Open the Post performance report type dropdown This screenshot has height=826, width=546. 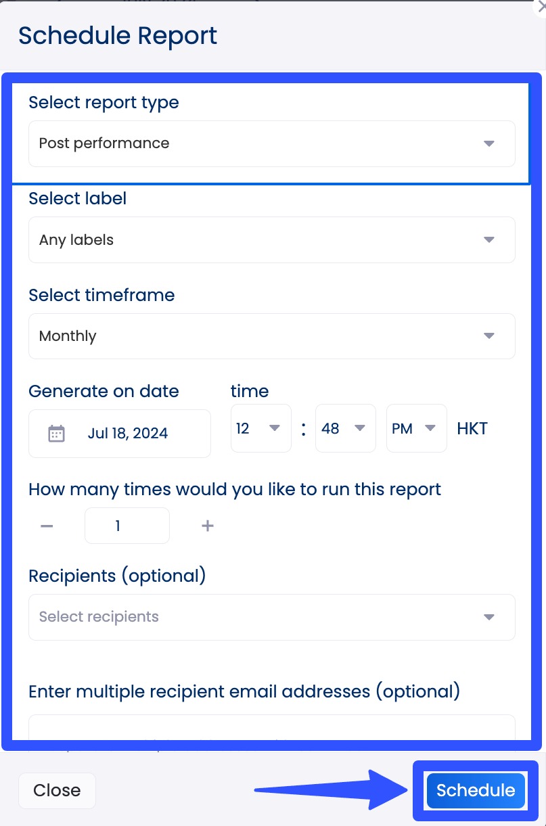pos(271,143)
